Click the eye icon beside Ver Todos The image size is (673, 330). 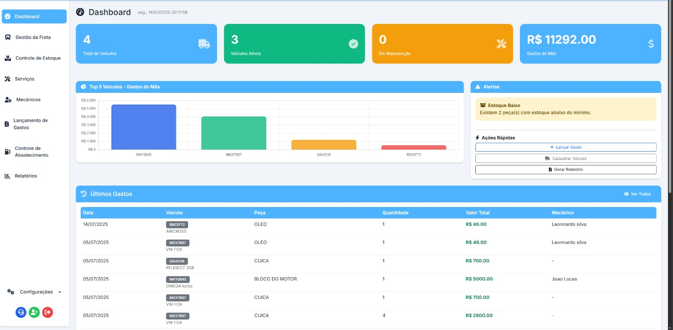pos(626,194)
